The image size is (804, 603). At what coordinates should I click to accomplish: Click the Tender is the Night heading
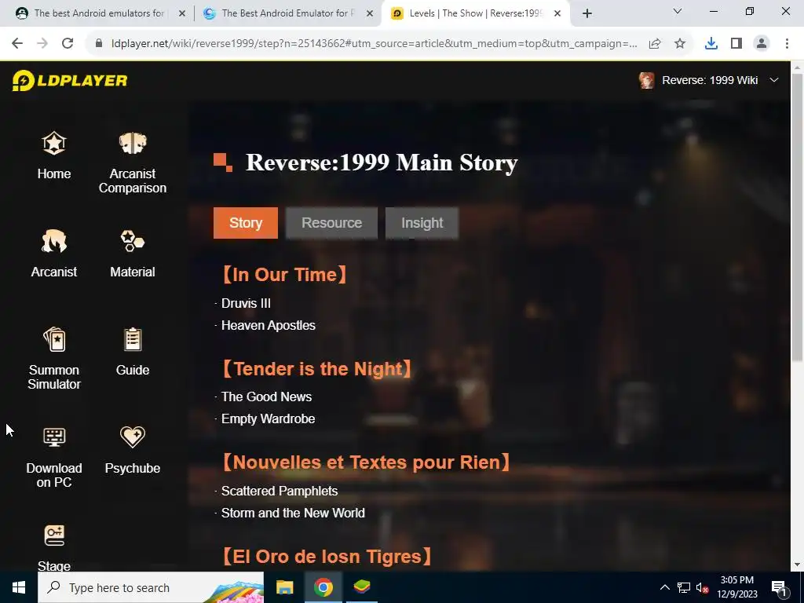coord(317,369)
